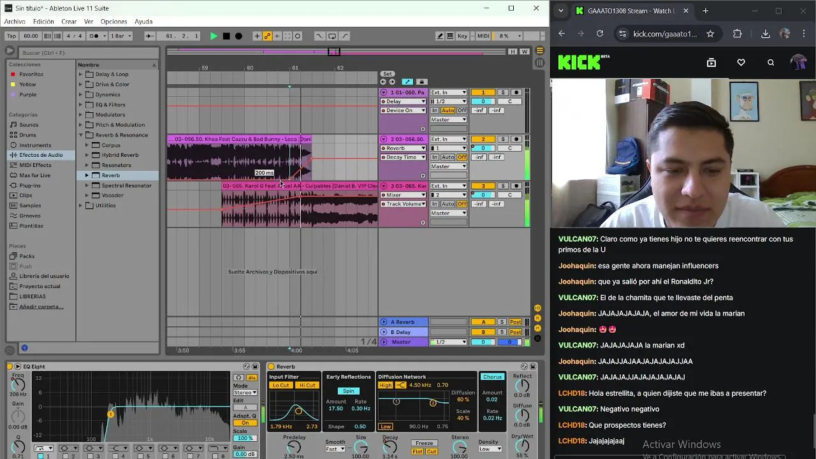Open the EQ Eight Stereo mode dropdown
Image resolution: width=816 pixels, height=459 pixels.
point(245,393)
